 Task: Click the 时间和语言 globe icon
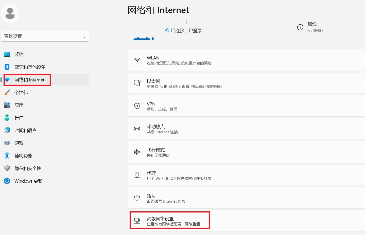tap(7, 130)
